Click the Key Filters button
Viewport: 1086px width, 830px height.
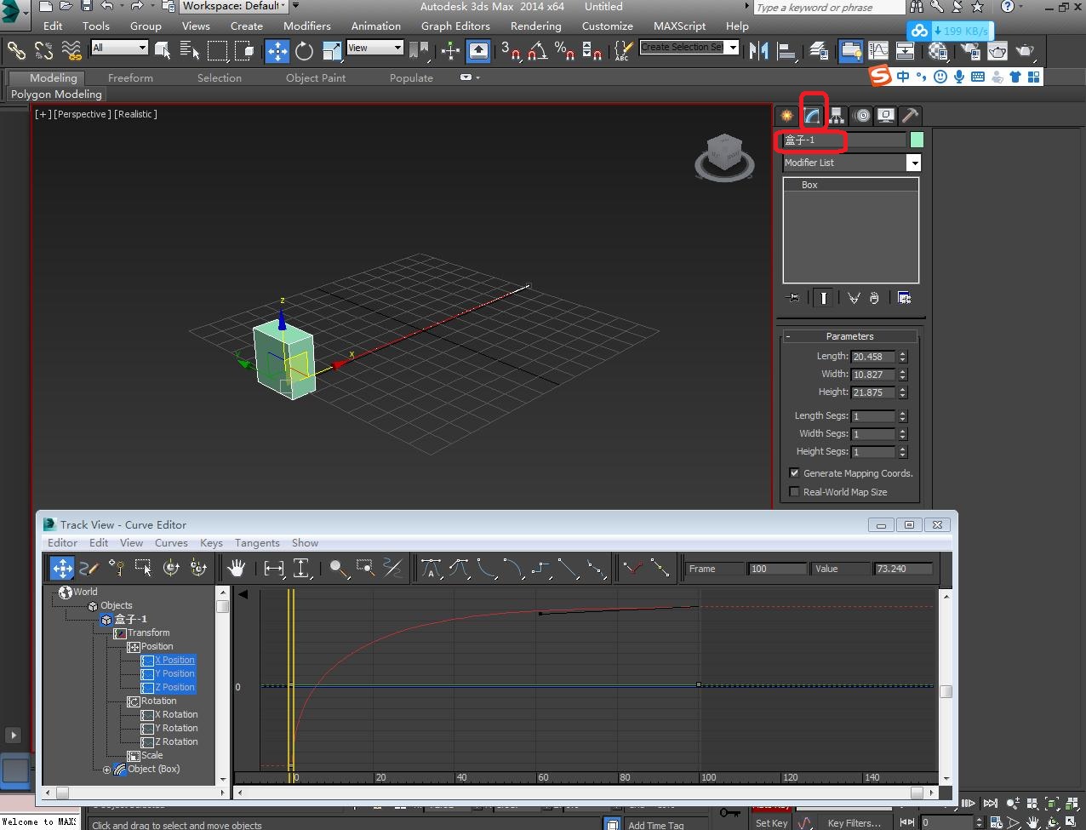tap(854, 823)
